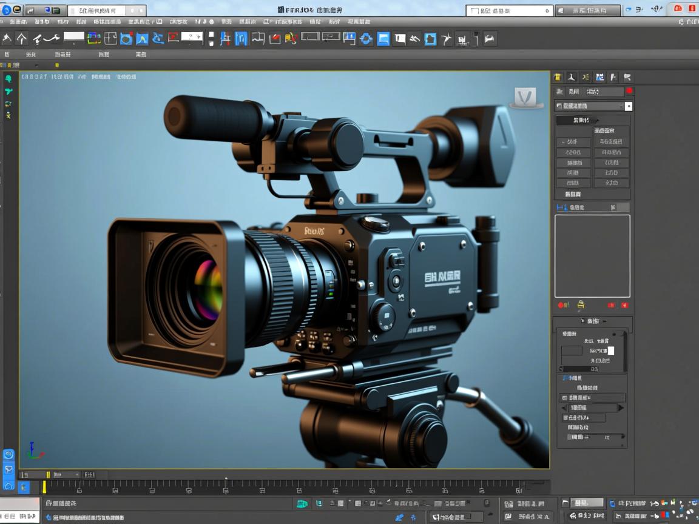The height and width of the screenshot is (524, 699).
Task: Click the blue circular gear toolbar icon
Action: pyautogui.click(x=366, y=39)
